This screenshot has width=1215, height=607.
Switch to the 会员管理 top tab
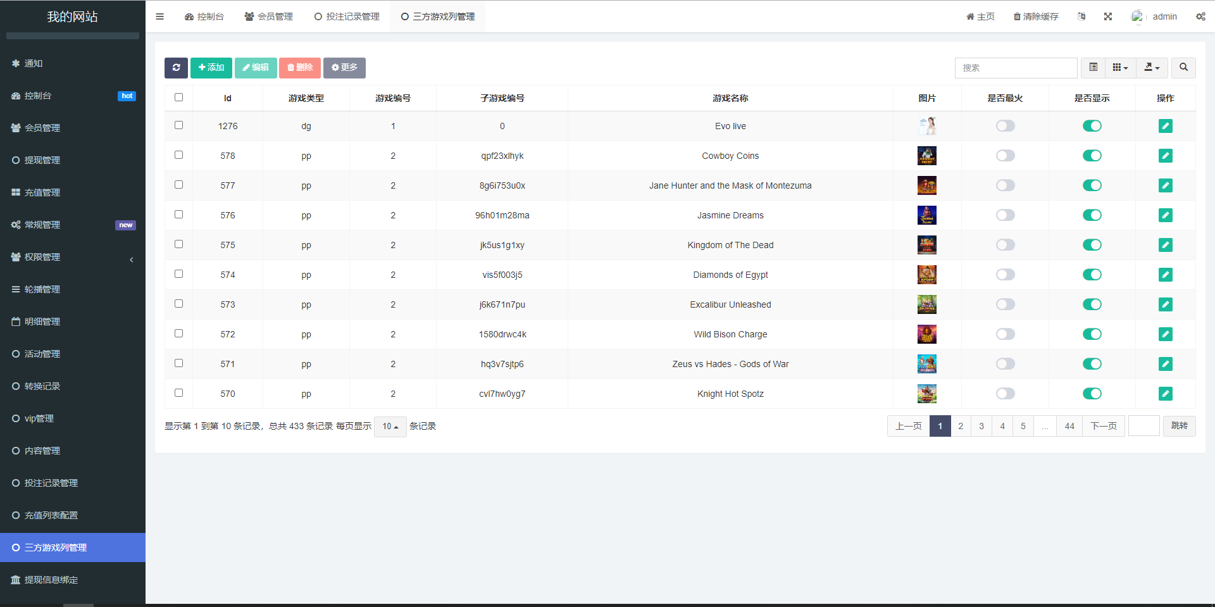[269, 16]
